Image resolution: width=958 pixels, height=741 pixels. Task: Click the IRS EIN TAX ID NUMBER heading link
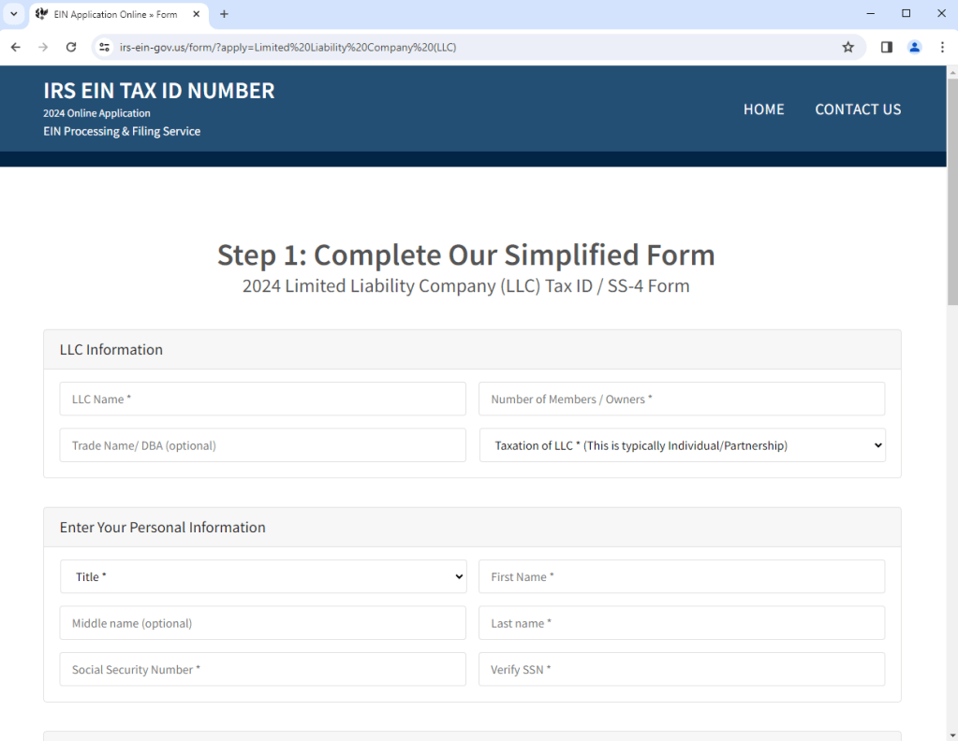(159, 91)
